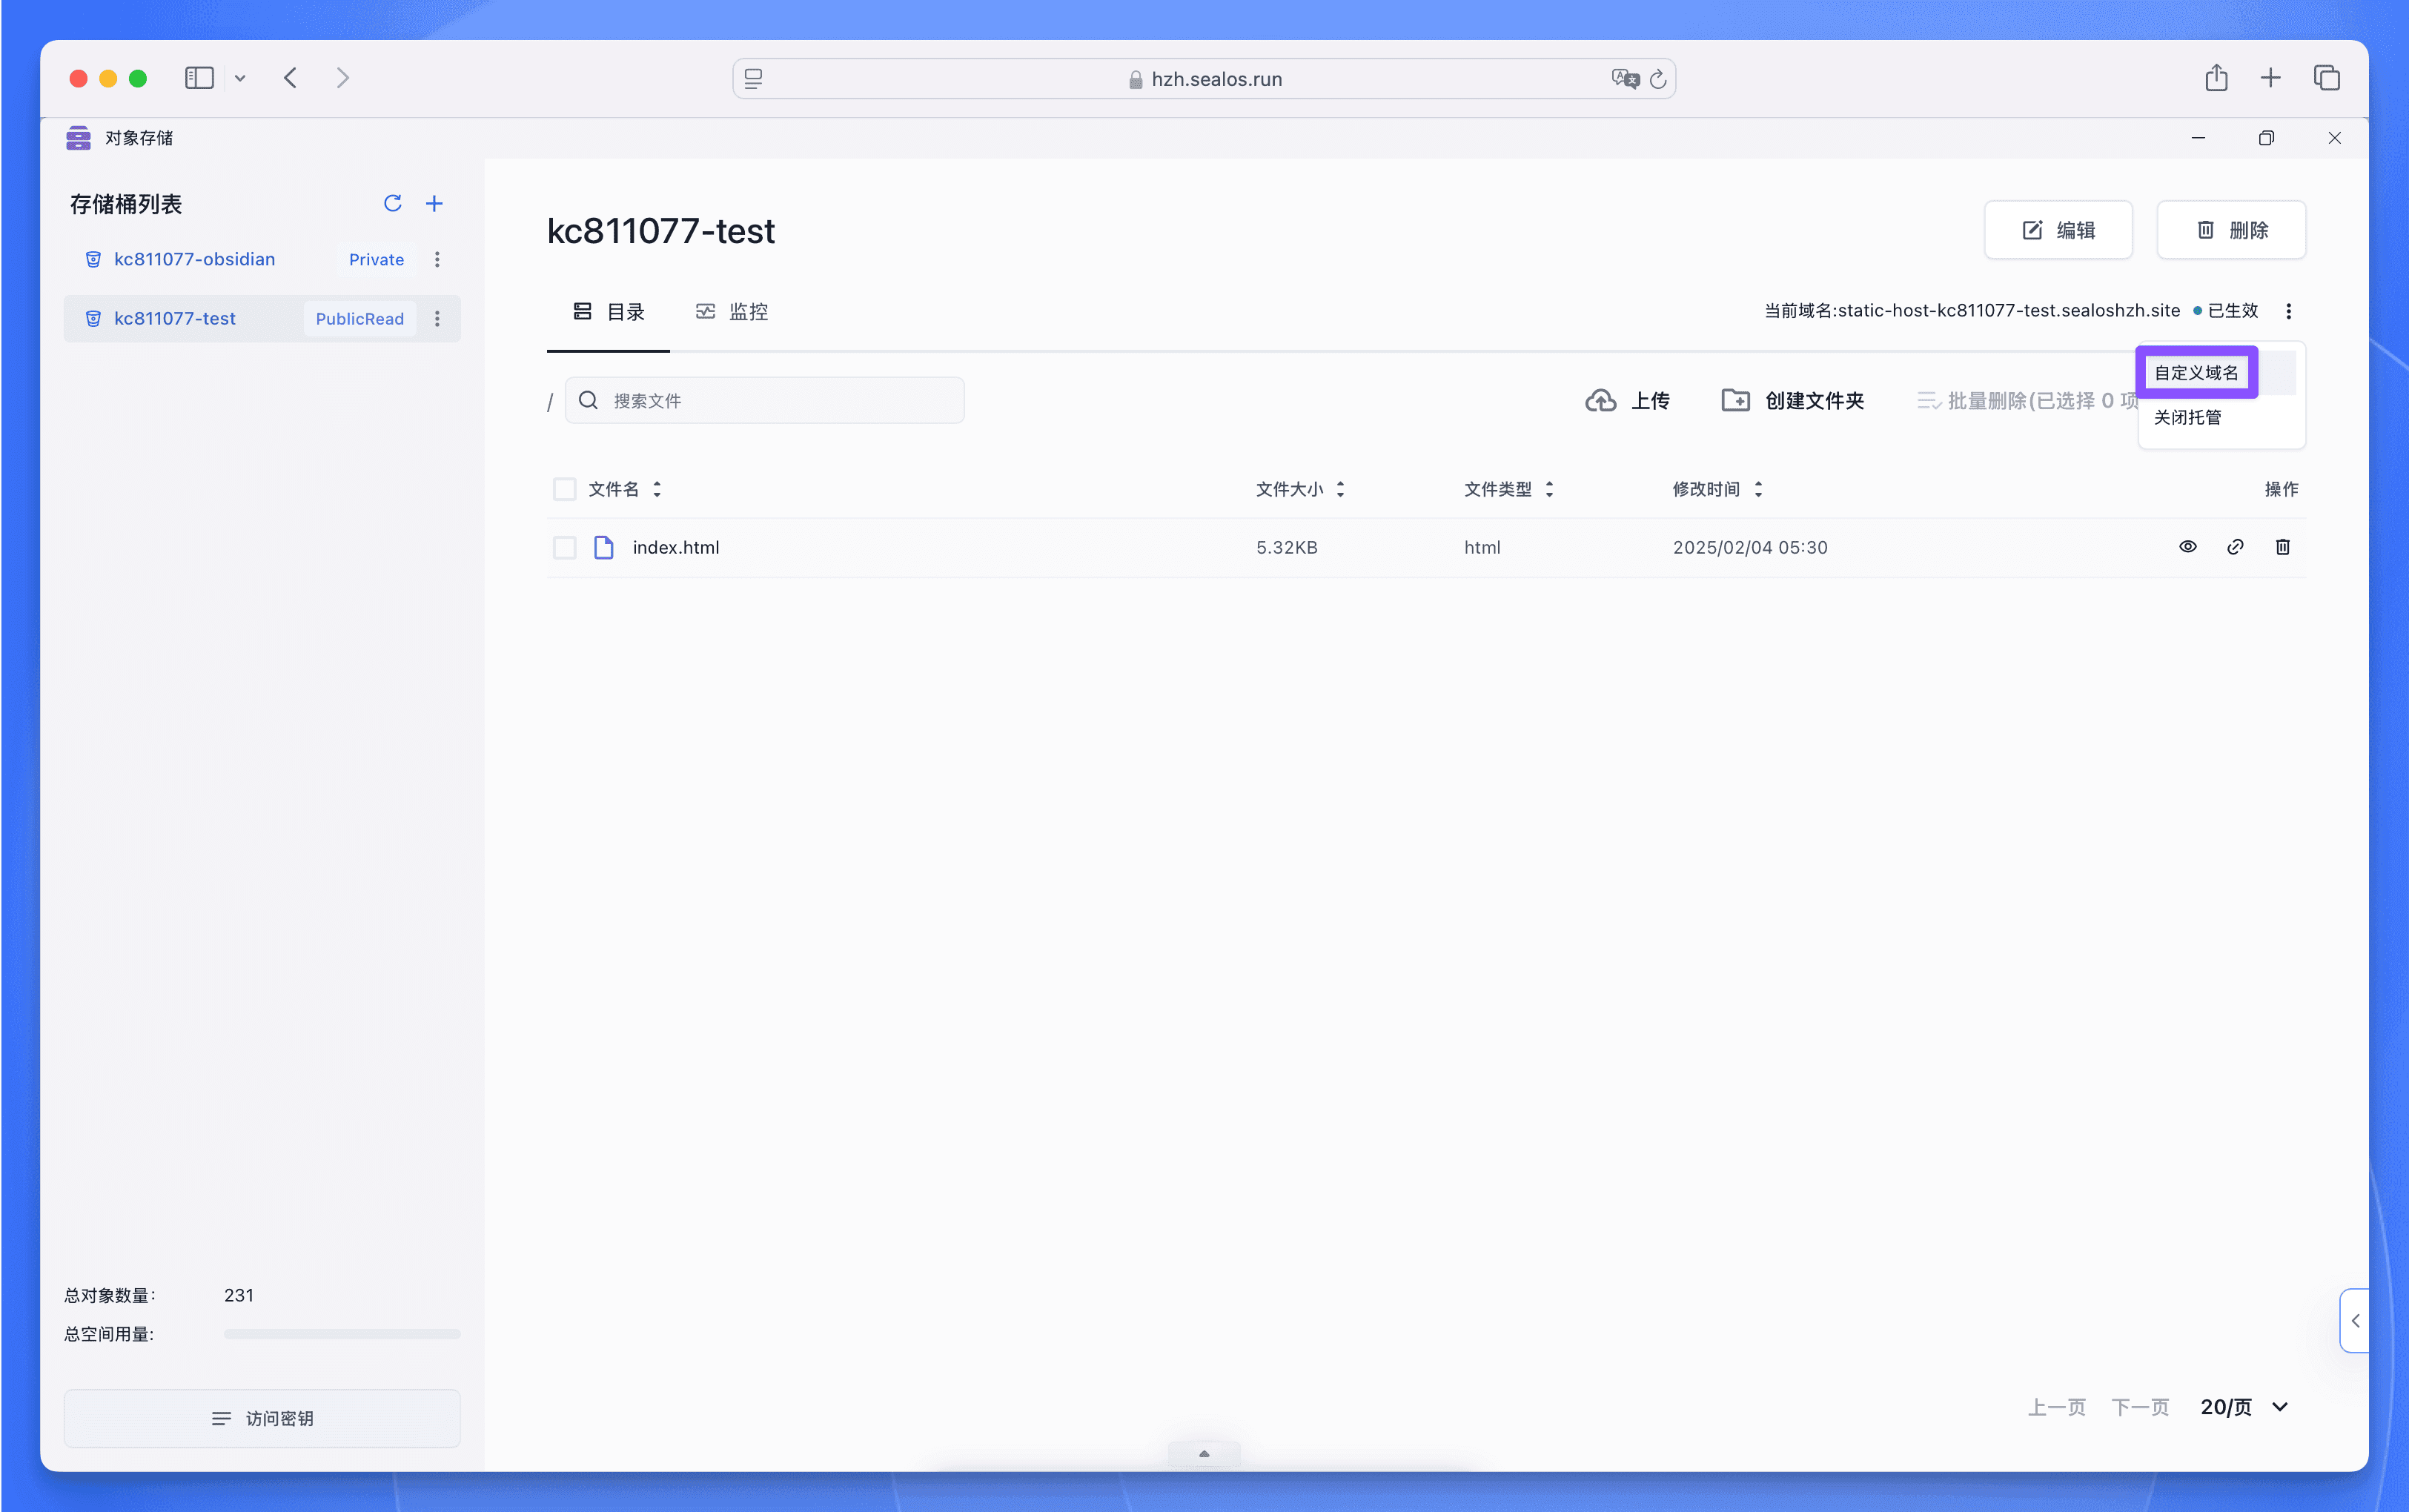Click the 删除 bucket button
This screenshot has width=2409, height=1512.
(x=2231, y=230)
